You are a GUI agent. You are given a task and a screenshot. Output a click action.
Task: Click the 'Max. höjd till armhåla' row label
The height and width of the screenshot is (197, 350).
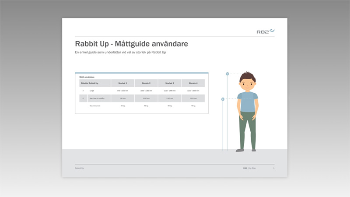(97, 98)
